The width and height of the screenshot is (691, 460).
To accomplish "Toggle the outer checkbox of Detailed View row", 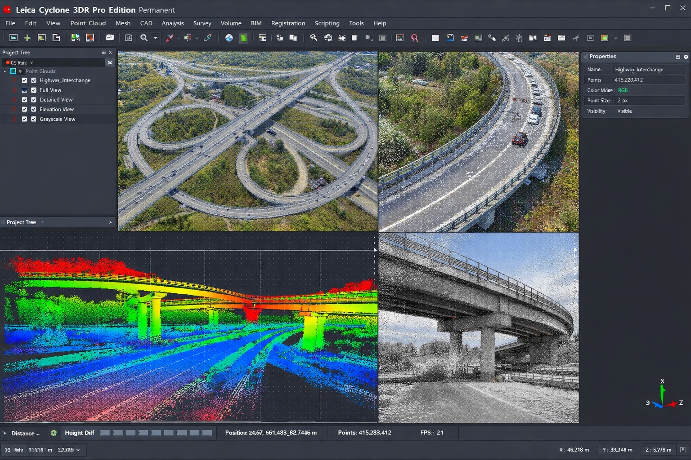I will click(x=24, y=100).
